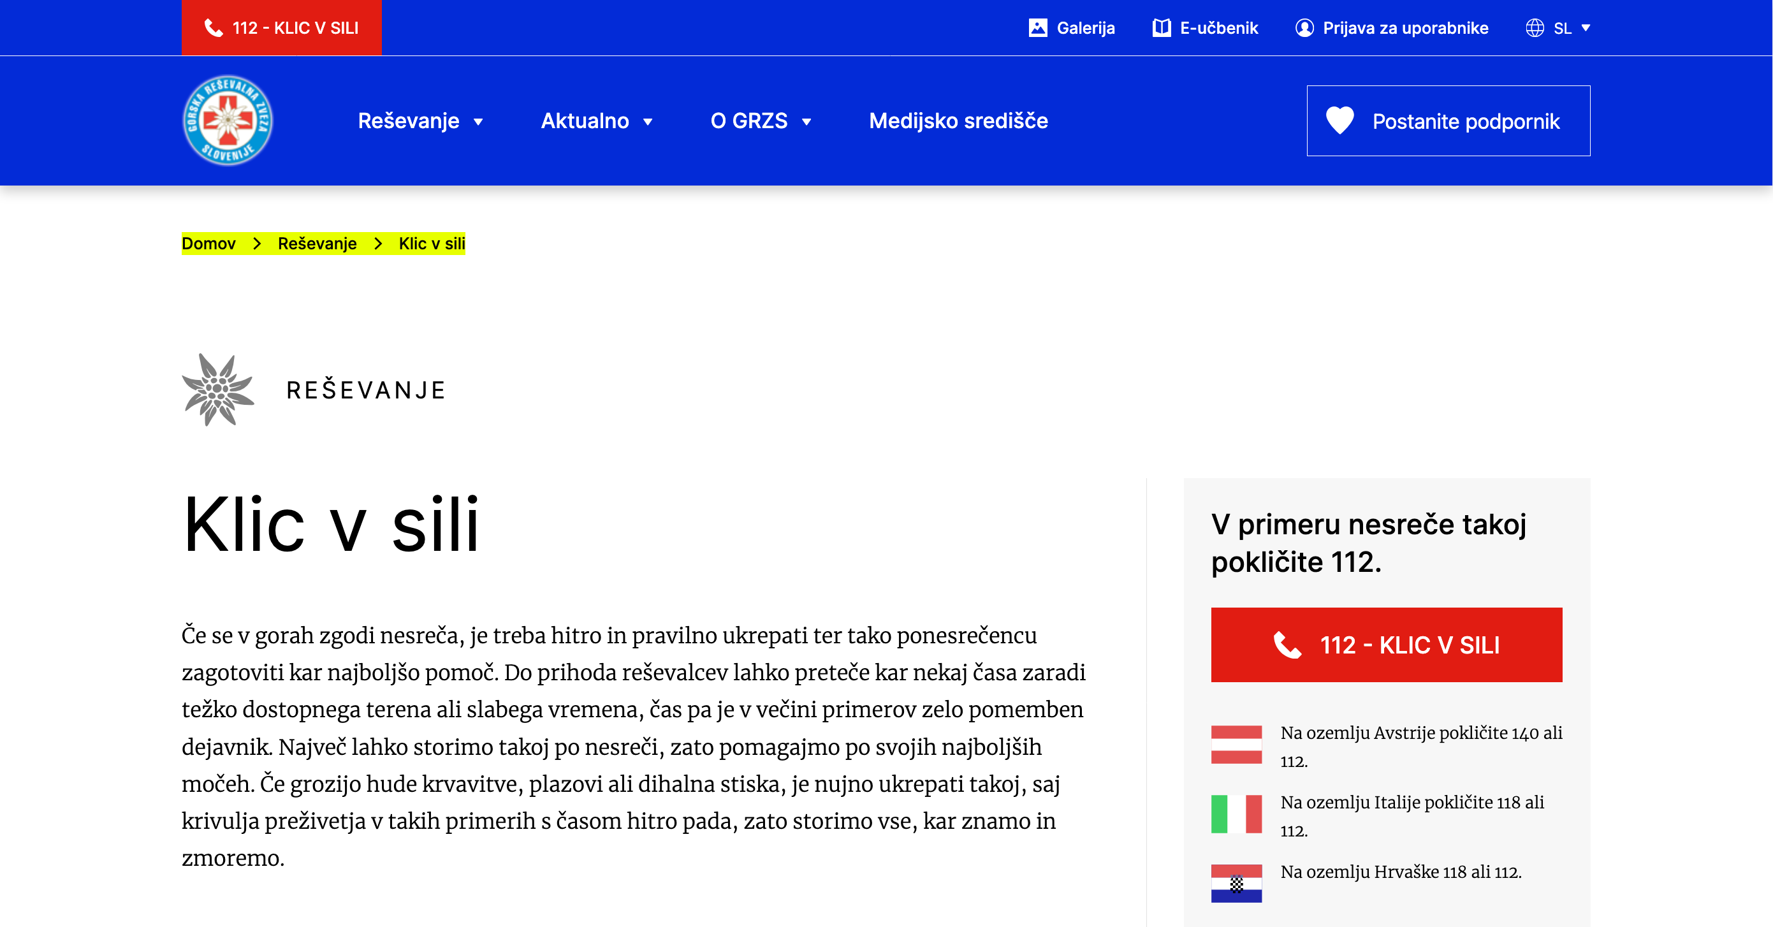Open Reševanje breadcrumb link
The width and height of the screenshot is (1773, 927).
(x=317, y=244)
